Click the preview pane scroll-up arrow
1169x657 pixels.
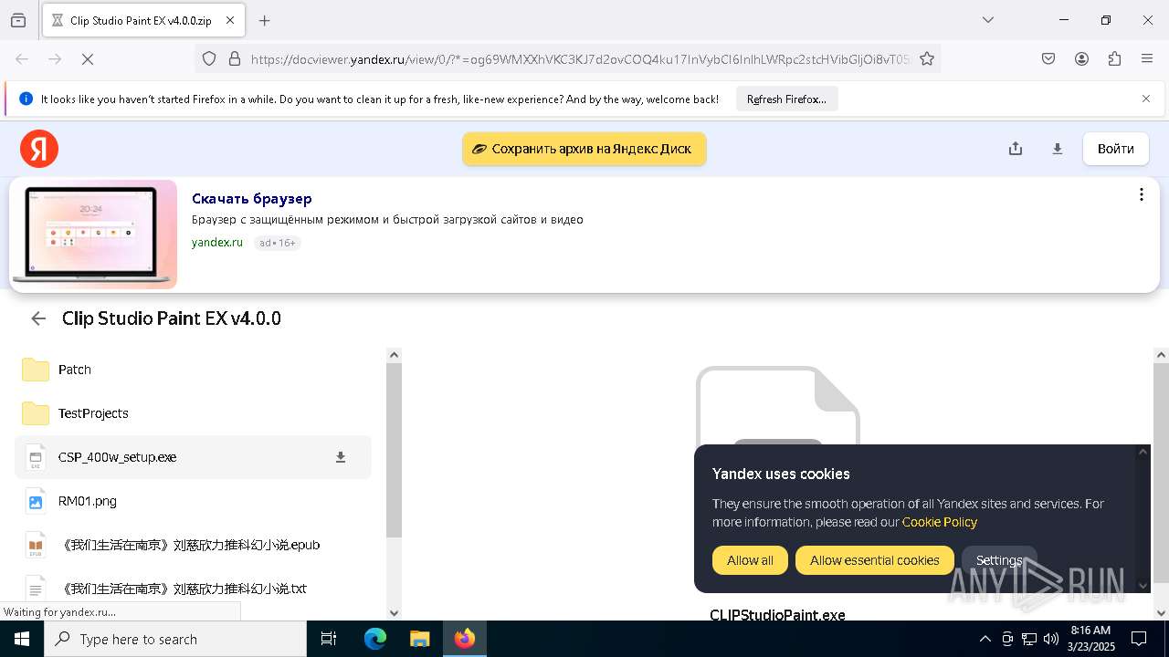tap(1161, 355)
